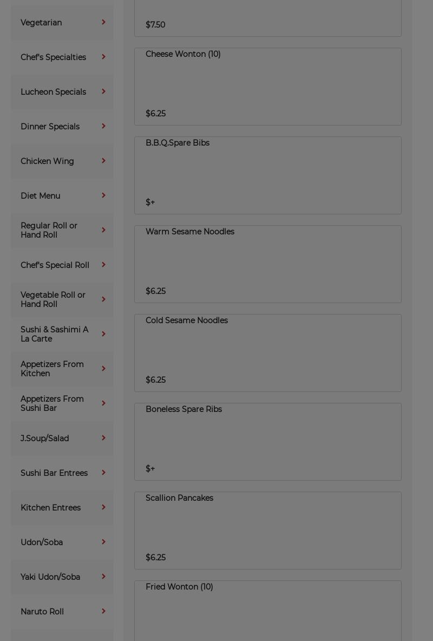Viewport: 433px width, 641px height.
Task: Select the J.Soup/Salad category
Action: pyautogui.click(x=44, y=439)
